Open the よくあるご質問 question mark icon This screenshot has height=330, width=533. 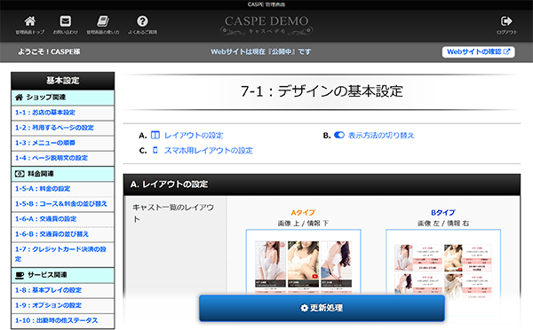click(x=142, y=21)
